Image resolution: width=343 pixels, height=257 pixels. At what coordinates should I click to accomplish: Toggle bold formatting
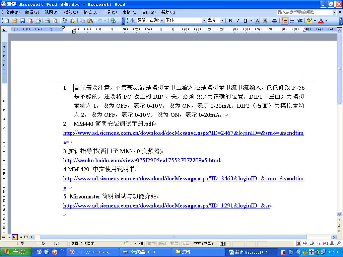click(x=230, y=21)
